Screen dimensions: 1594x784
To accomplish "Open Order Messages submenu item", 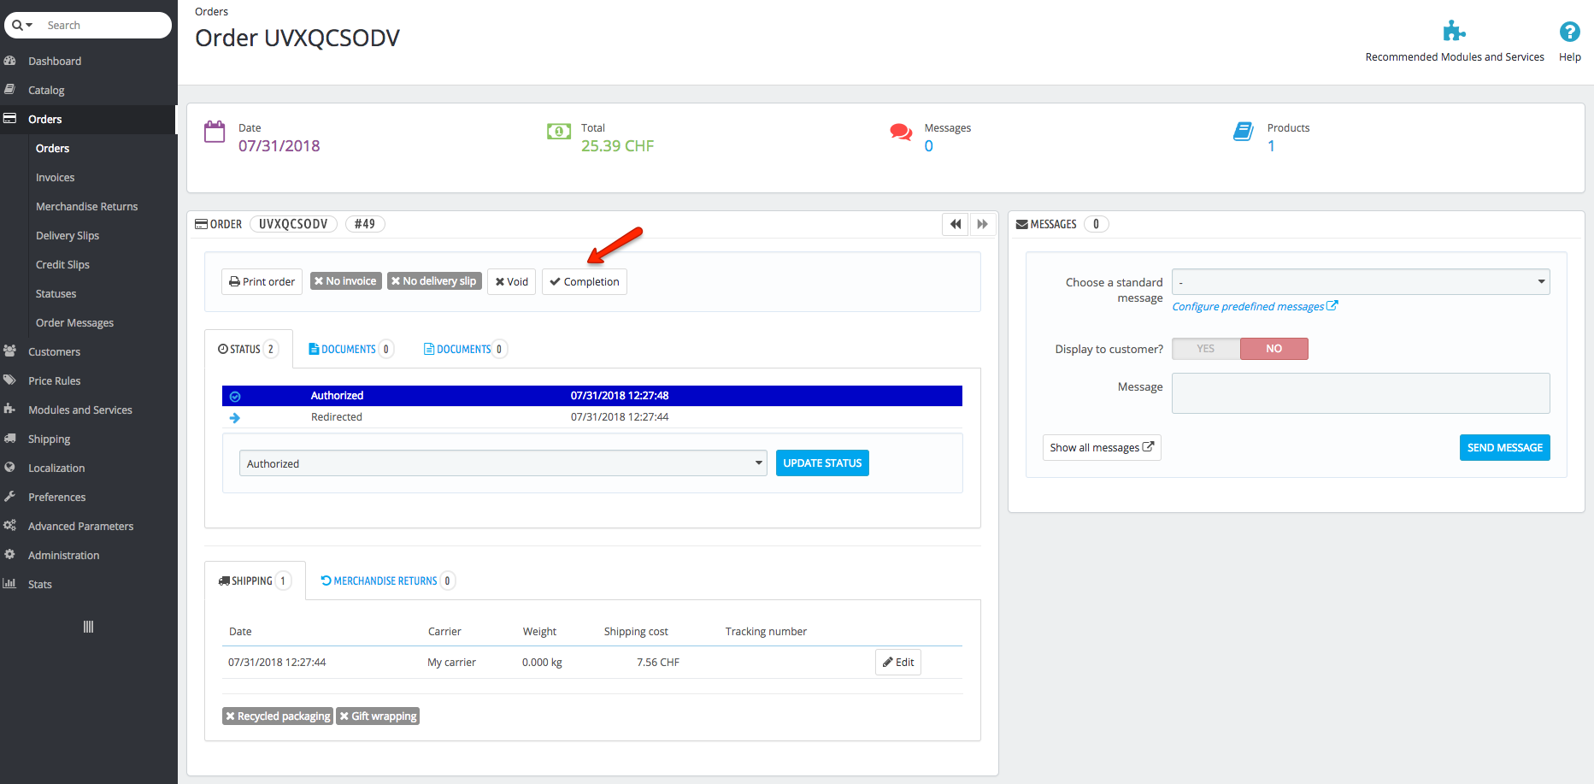I will click(x=74, y=322).
